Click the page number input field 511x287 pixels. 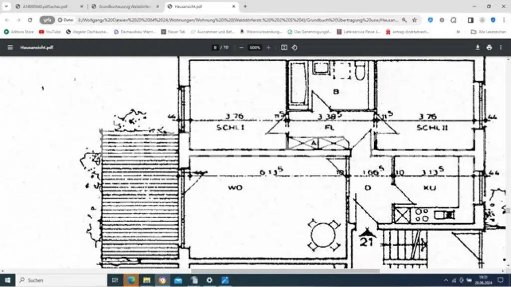[x=215, y=47]
